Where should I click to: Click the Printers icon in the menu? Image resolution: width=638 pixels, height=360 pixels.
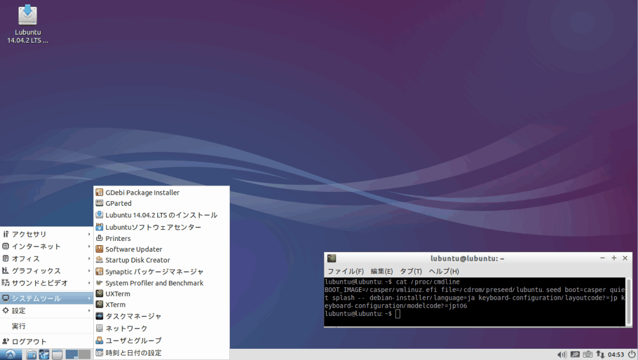click(99, 238)
